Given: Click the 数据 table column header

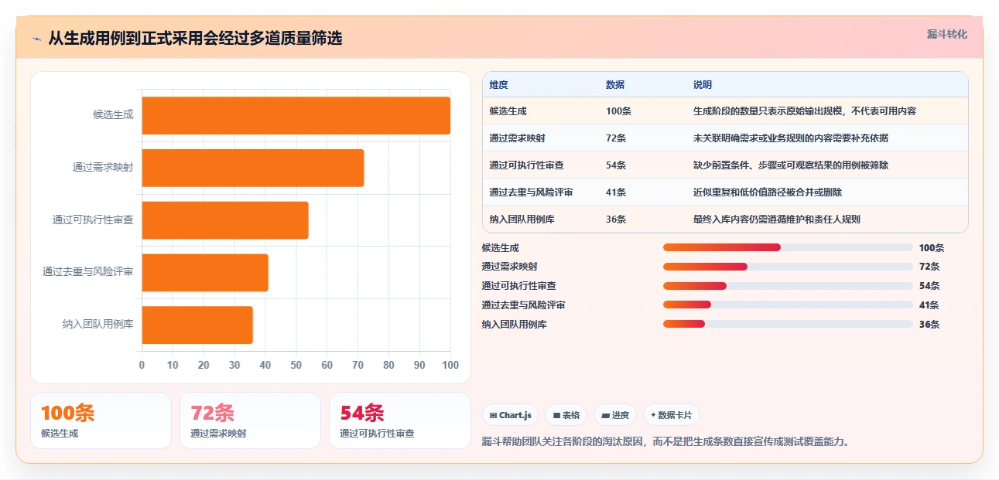Looking at the screenshot, I should (x=615, y=84).
